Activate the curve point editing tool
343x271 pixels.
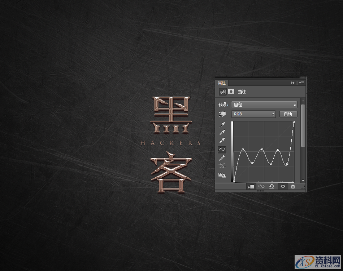pos(222,150)
